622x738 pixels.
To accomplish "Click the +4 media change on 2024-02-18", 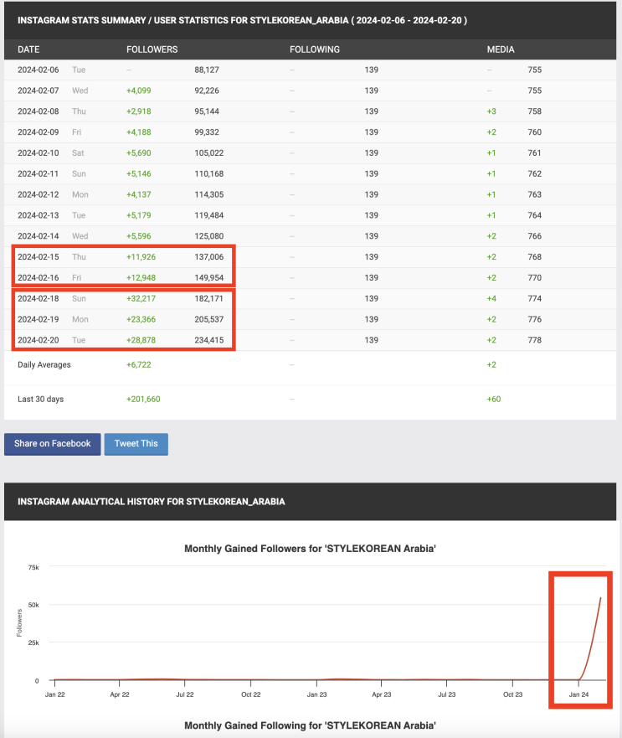I will coord(491,298).
